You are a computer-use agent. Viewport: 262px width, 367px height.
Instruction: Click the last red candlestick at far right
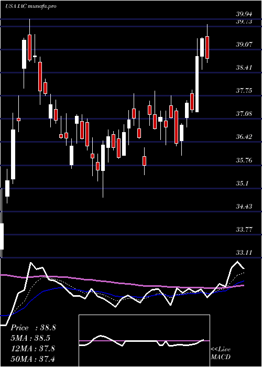pyautogui.click(x=207, y=47)
